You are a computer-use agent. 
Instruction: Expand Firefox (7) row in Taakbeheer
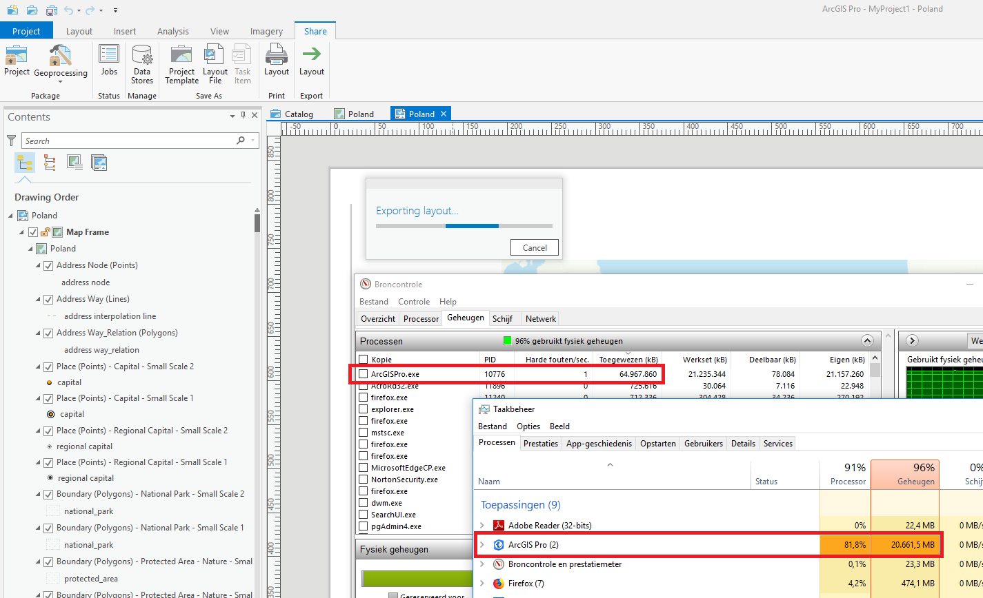tap(482, 584)
